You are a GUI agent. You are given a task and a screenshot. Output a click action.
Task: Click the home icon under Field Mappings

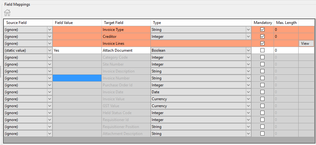[7, 13]
